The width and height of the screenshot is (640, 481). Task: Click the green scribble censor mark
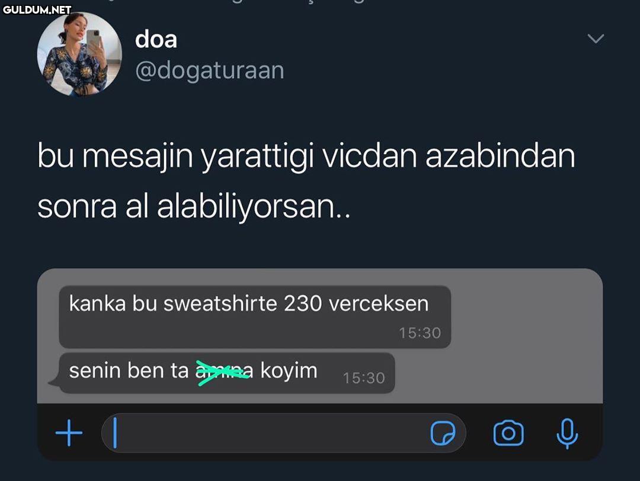click(x=223, y=373)
